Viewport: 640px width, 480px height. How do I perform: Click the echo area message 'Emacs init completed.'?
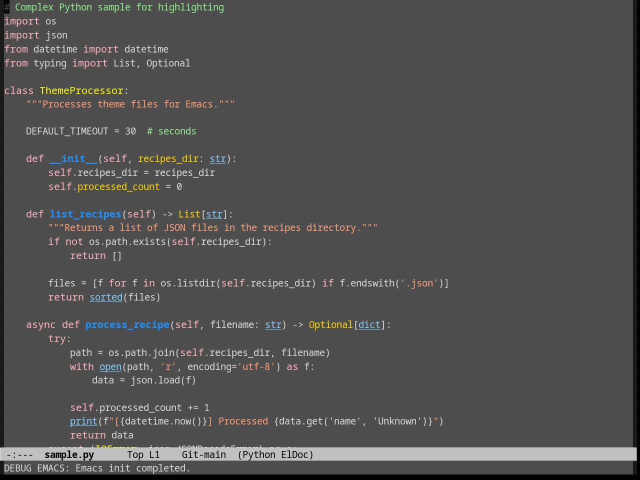[x=132, y=468]
